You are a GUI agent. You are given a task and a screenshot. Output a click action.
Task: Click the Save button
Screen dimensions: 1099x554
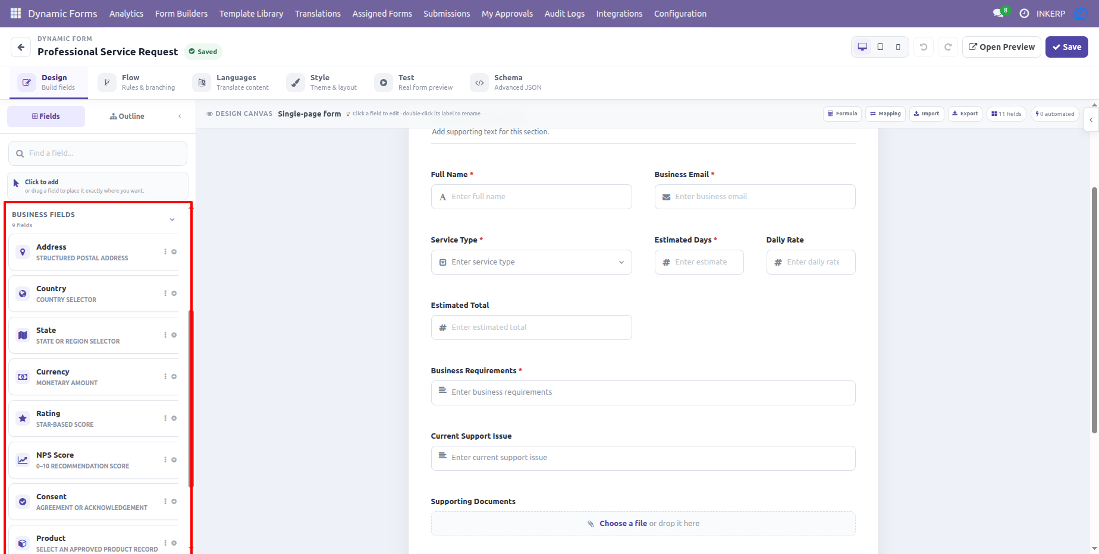tap(1067, 47)
